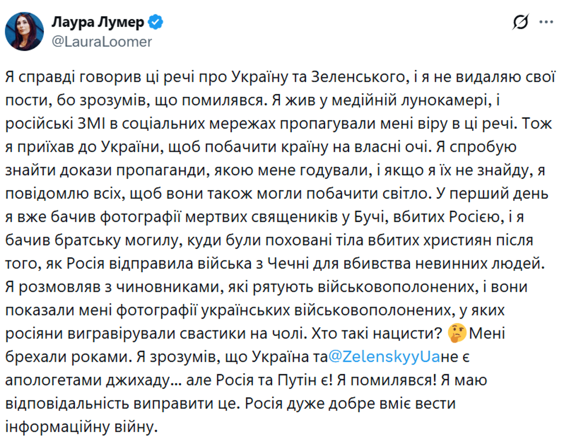The image size is (569, 444).
Task: Click the opening sentence about Україну та Зеленського
Action: click(x=207, y=77)
